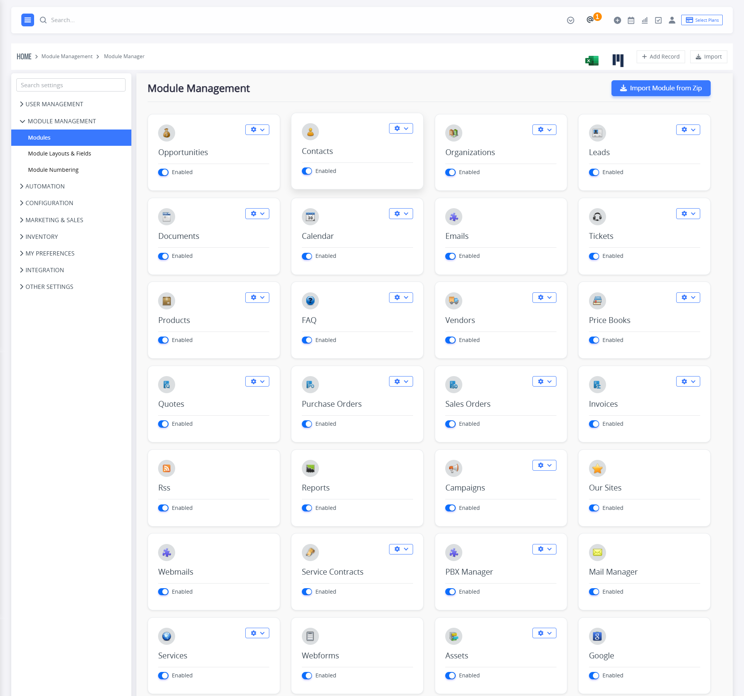Click the Leads module icon
Viewport: 744px width, 696px height.
(x=598, y=133)
